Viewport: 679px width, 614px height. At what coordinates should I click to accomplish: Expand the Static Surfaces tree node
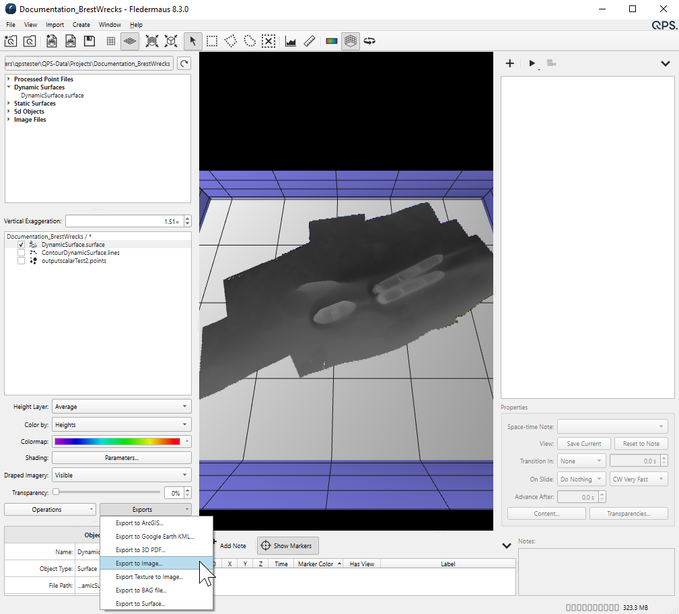9,104
